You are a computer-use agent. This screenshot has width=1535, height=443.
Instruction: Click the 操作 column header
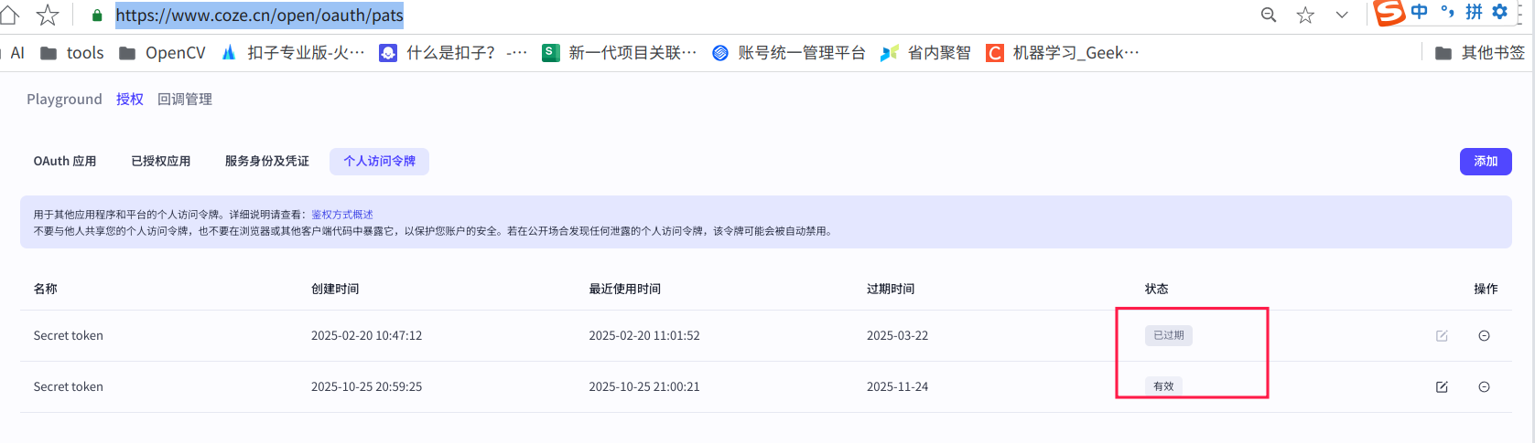pos(1486,289)
